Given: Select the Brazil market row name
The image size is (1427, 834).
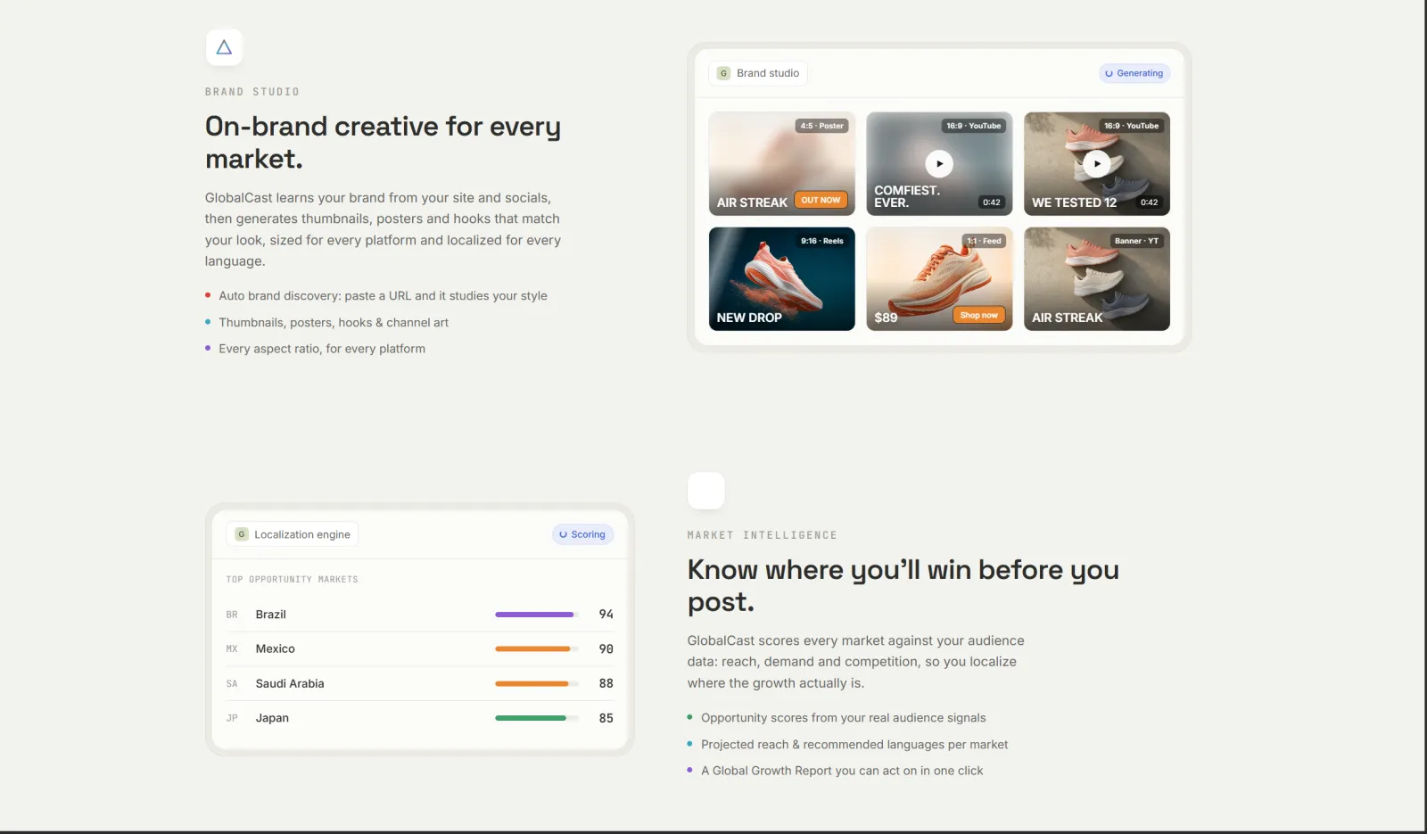Looking at the screenshot, I should coord(271,615).
